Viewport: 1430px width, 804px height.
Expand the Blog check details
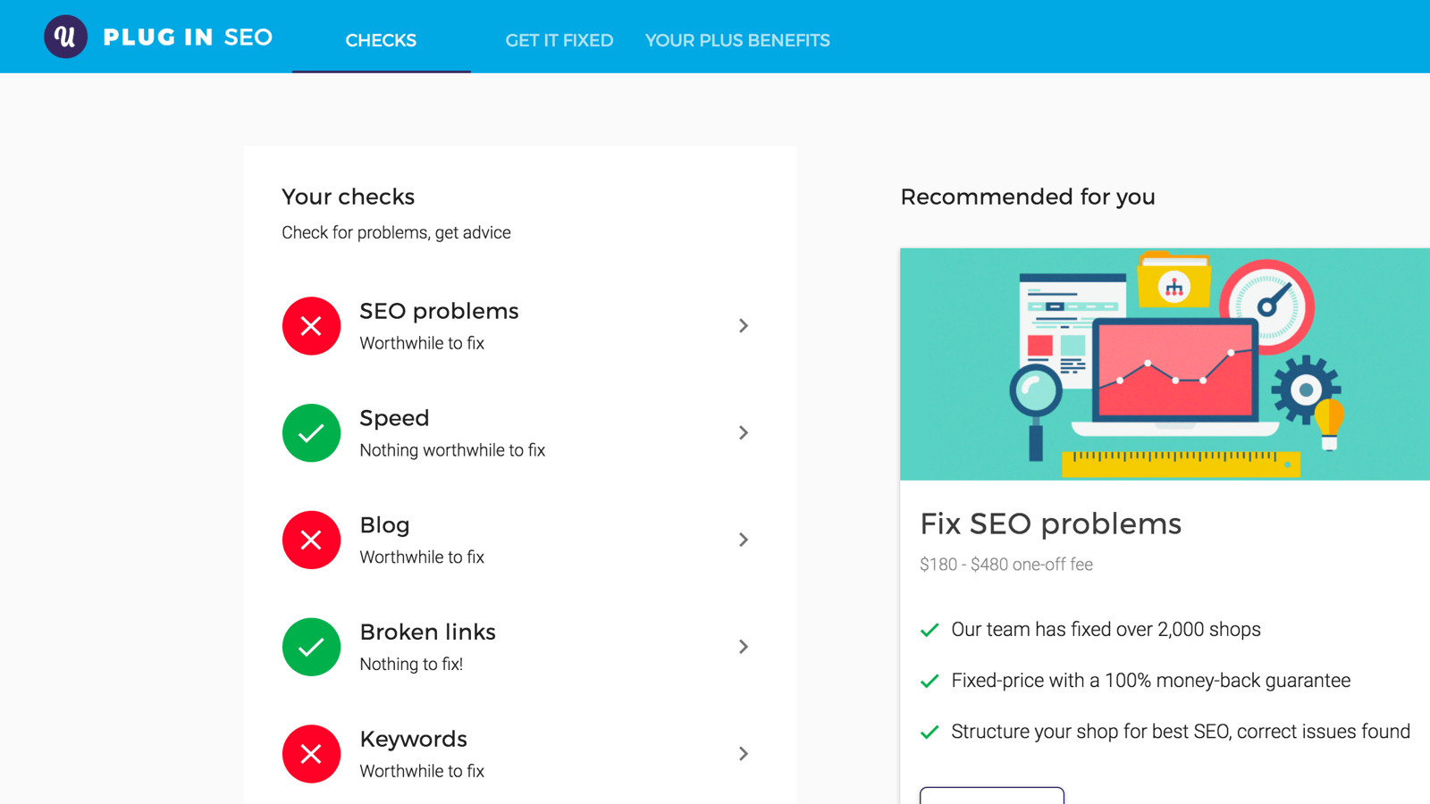click(x=743, y=540)
